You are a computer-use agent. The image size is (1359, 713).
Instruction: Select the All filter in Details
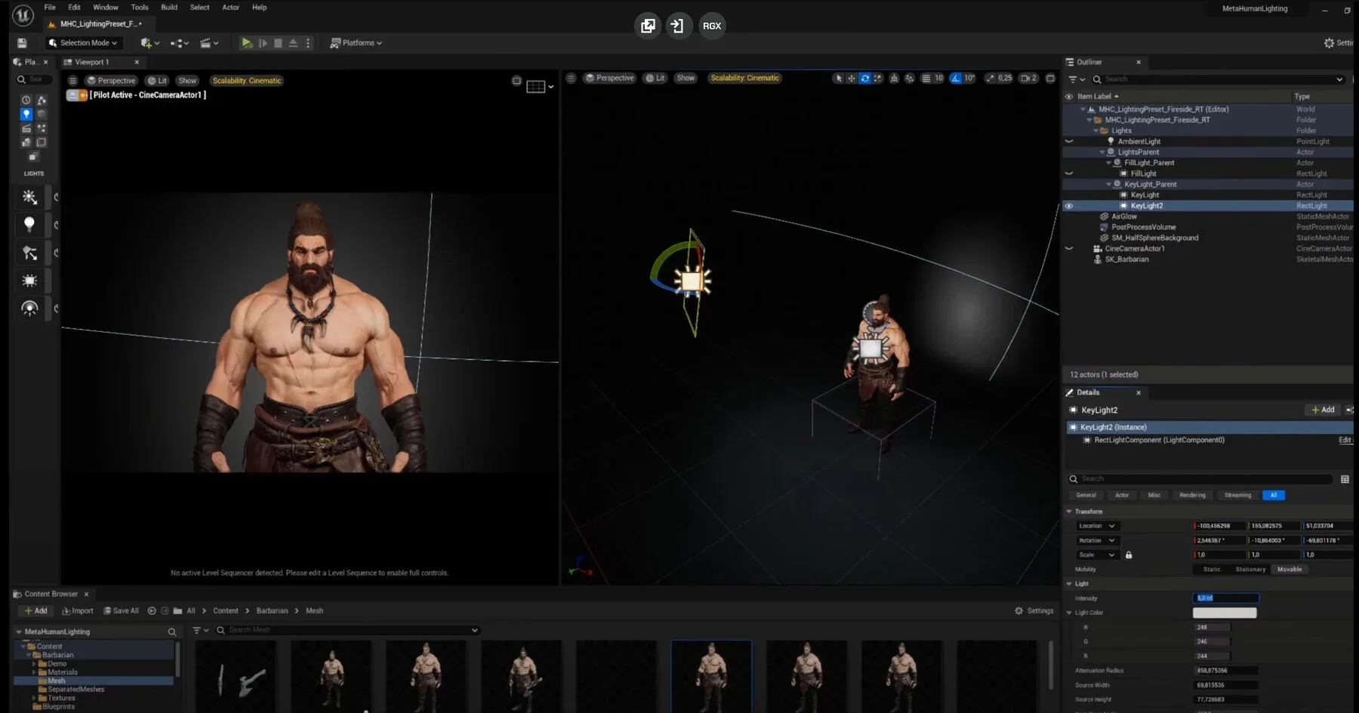point(1273,495)
